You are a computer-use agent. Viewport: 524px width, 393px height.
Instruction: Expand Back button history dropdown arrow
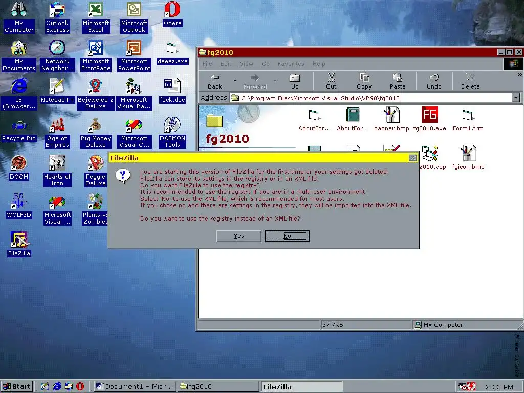[235, 81]
